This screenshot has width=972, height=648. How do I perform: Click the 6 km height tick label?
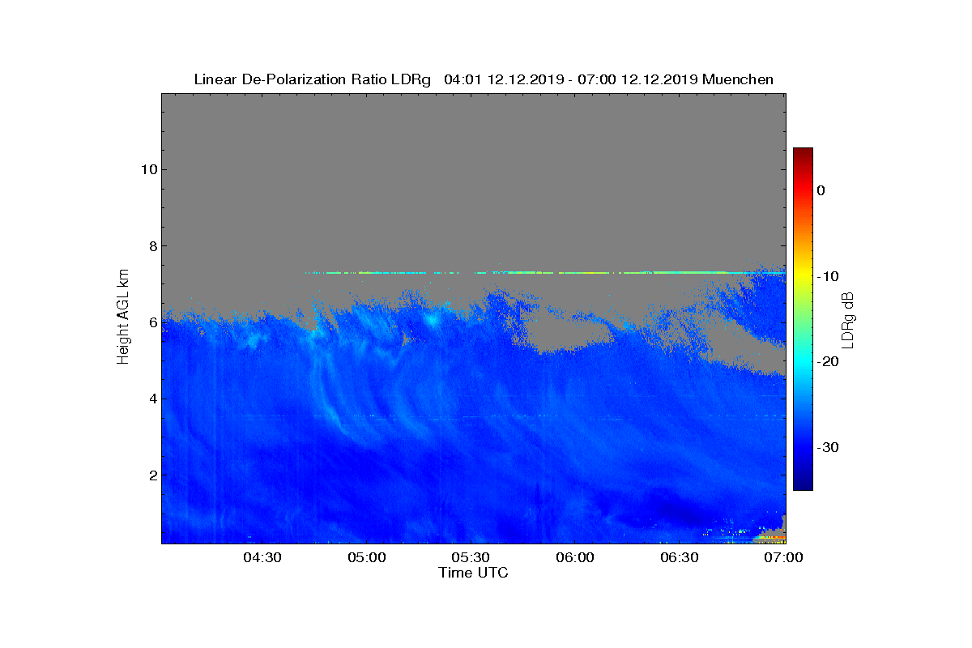[x=151, y=322]
